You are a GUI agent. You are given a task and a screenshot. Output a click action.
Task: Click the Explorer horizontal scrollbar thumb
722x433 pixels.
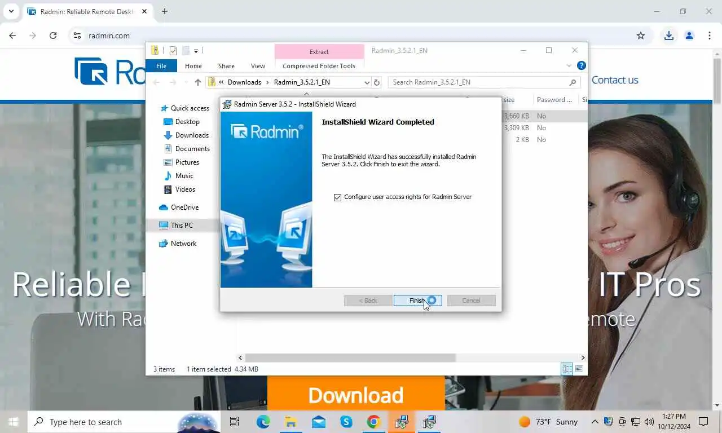tap(350, 358)
